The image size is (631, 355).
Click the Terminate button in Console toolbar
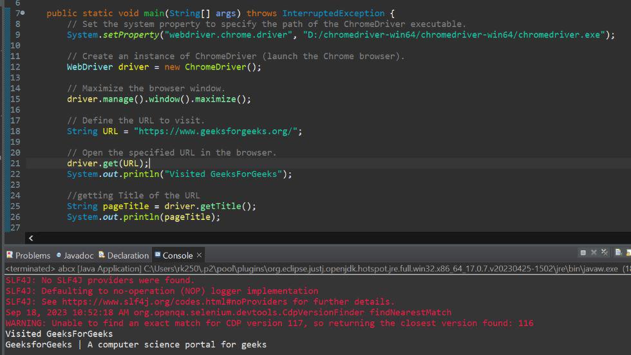(583, 253)
